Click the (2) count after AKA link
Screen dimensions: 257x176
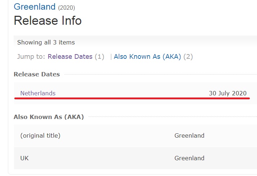click(x=188, y=57)
